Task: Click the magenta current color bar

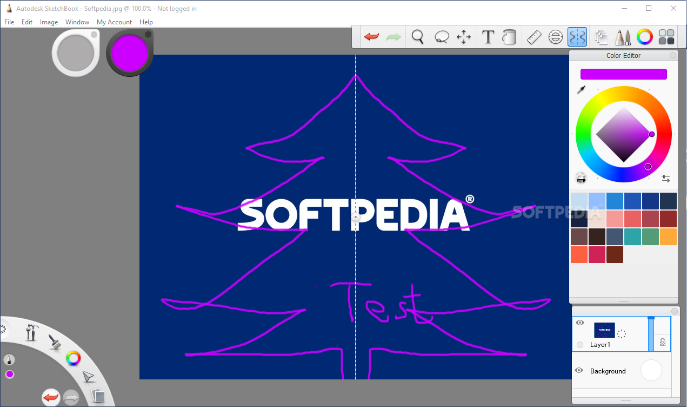Action: 623,74
